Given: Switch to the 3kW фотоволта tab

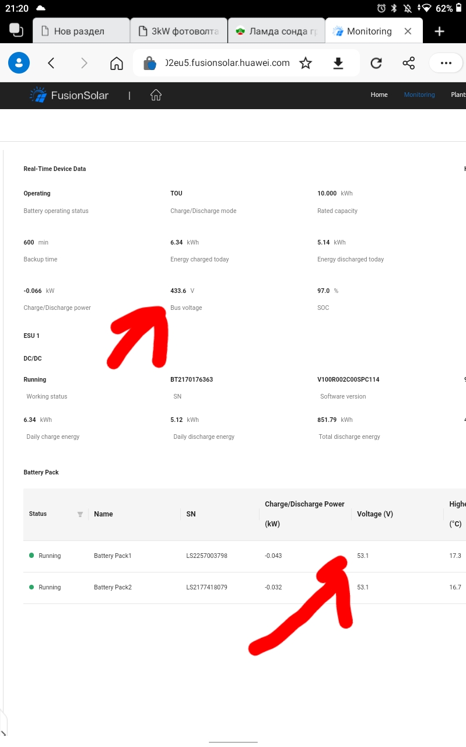Looking at the screenshot, I should (178, 32).
